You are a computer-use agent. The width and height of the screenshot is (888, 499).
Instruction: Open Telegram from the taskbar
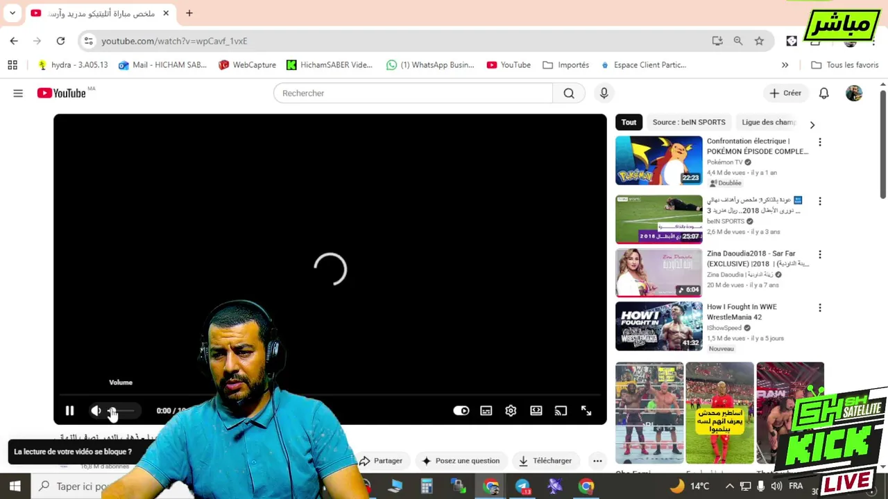coord(522,487)
